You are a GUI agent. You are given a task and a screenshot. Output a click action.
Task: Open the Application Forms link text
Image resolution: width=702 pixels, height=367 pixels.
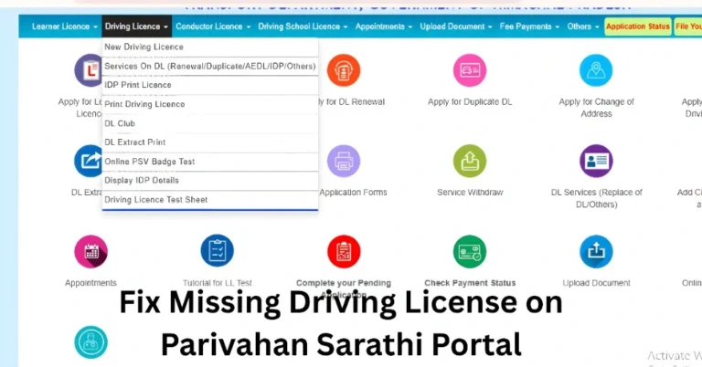tap(353, 193)
